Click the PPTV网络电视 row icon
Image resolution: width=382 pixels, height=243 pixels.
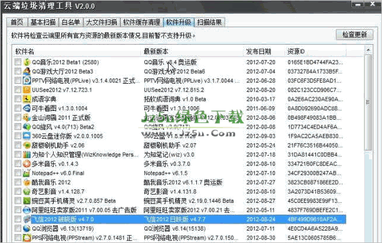coord(27,81)
